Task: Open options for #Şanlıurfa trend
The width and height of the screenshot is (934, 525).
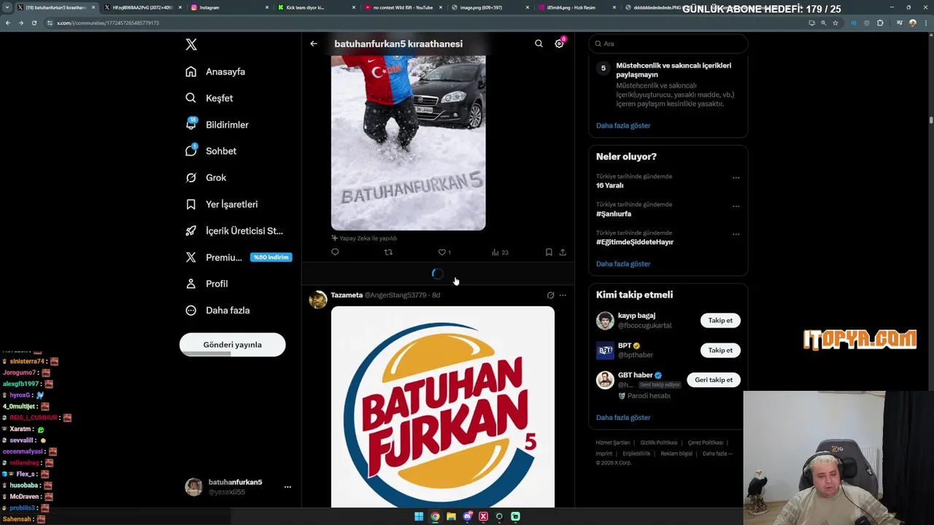Action: click(736, 206)
